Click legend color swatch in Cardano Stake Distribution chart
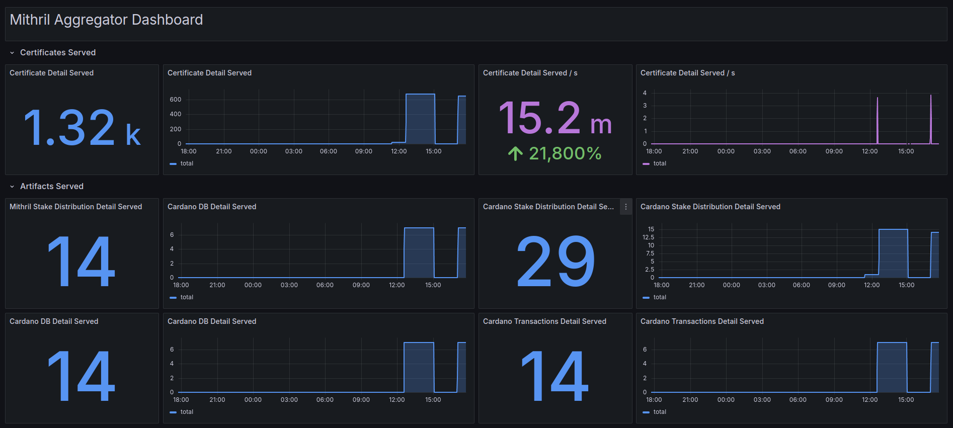Image resolution: width=953 pixels, height=428 pixels. 646,298
